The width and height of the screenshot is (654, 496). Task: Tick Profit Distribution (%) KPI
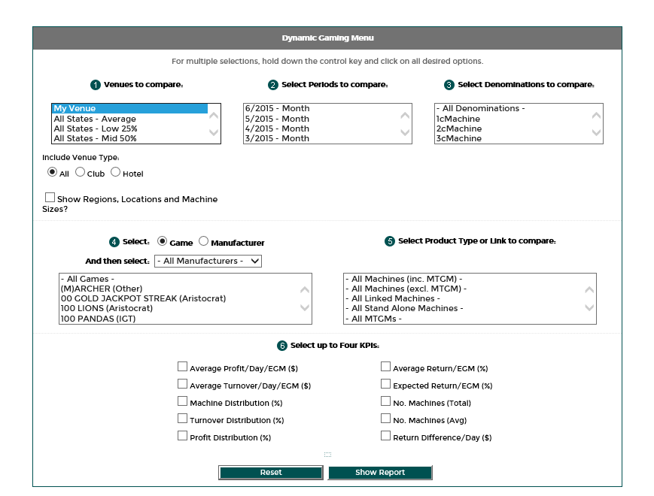(x=182, y=436)
